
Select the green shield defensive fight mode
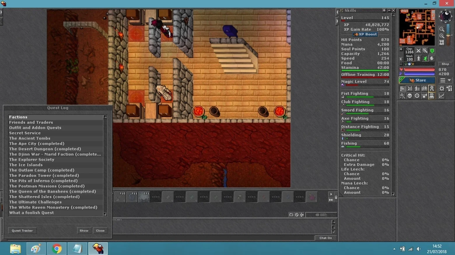(432, 51)
